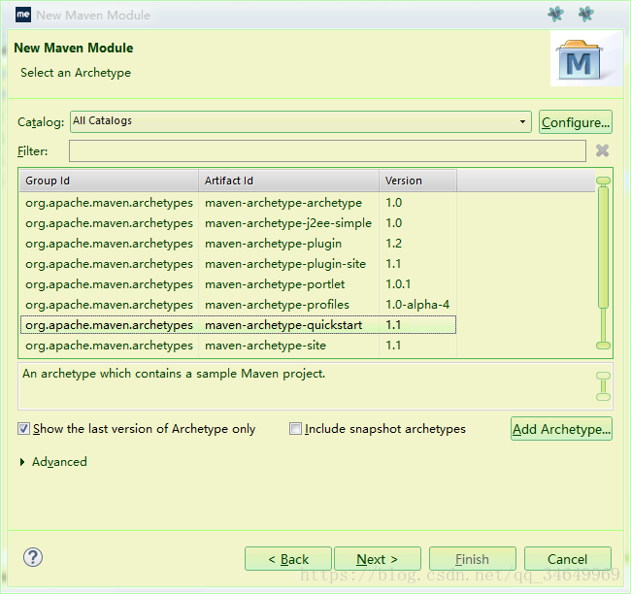Proceed with the Next button
The width and height of the screenshot is (631, 594).
coord(378,559)
